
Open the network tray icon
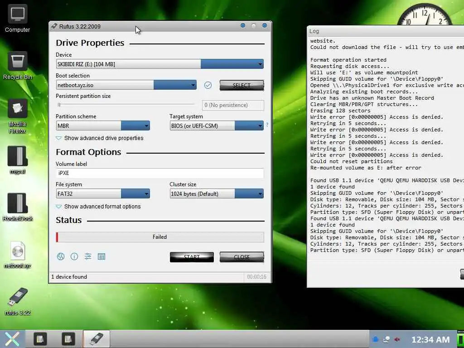coord(386,339)
